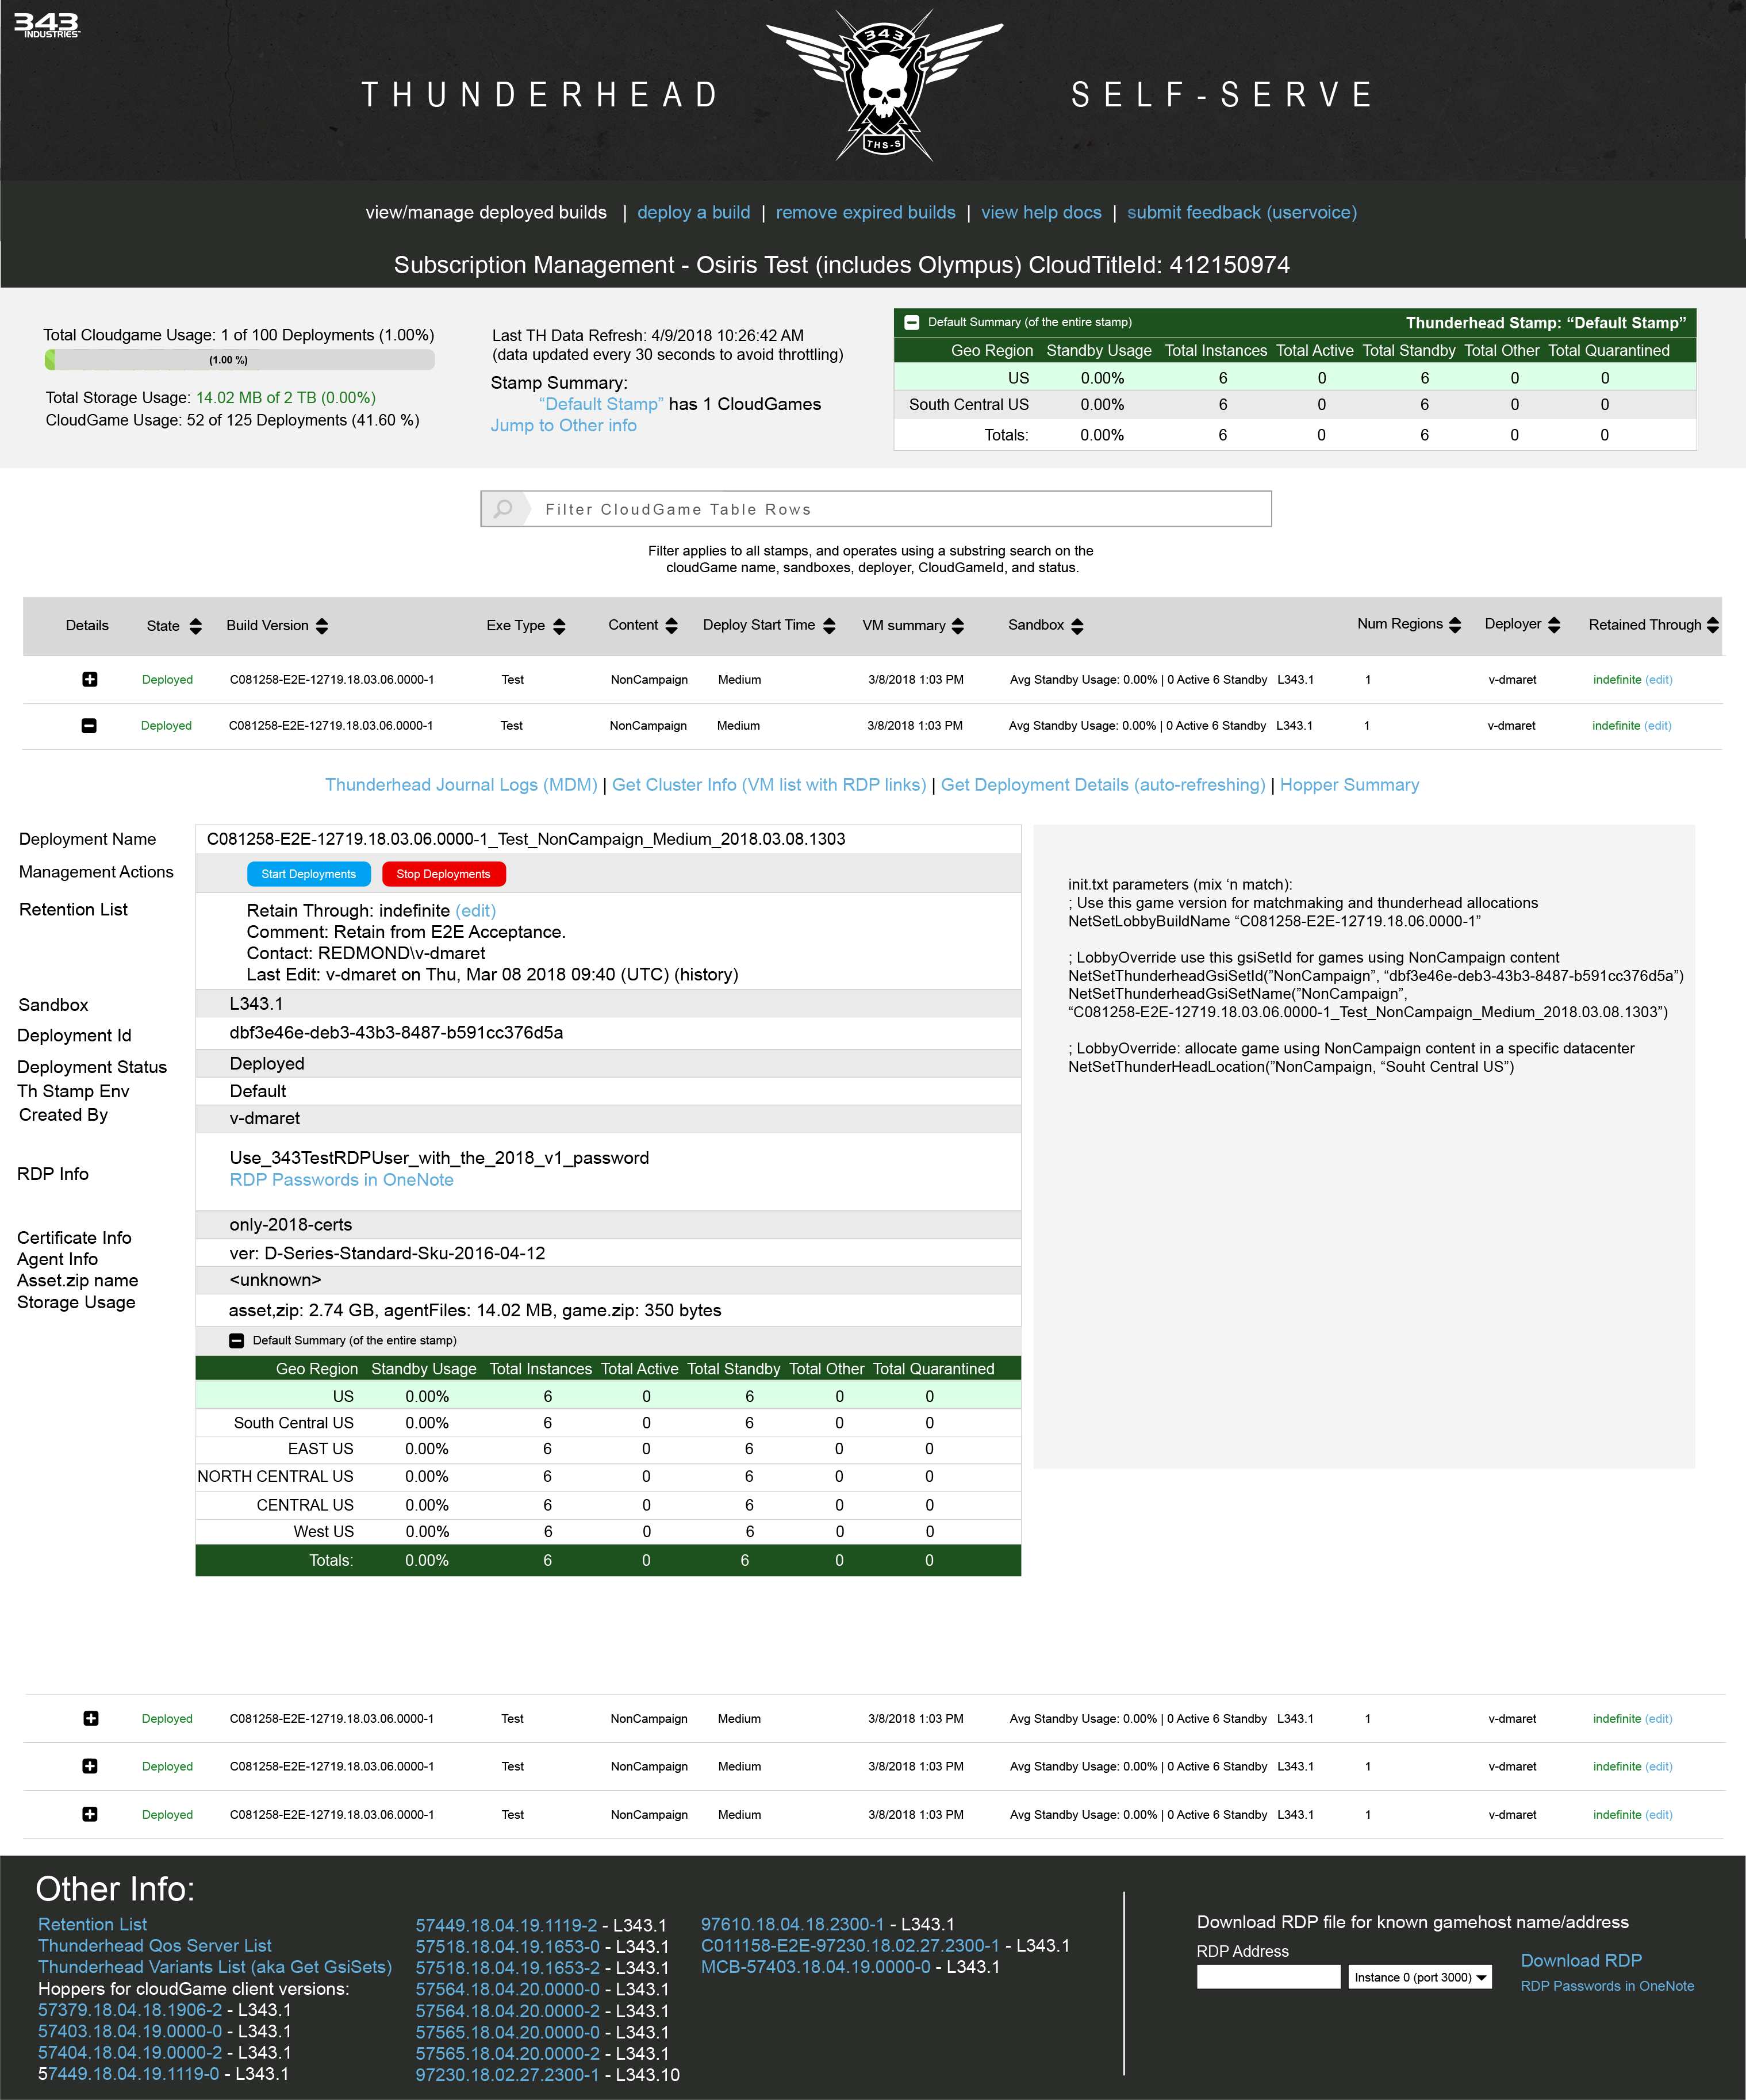Click the Thunderhead skull emblem

pyautogui.click(x=884, y=86)
